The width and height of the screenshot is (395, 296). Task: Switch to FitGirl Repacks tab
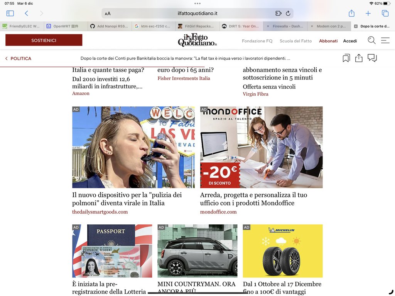point(197,26)
